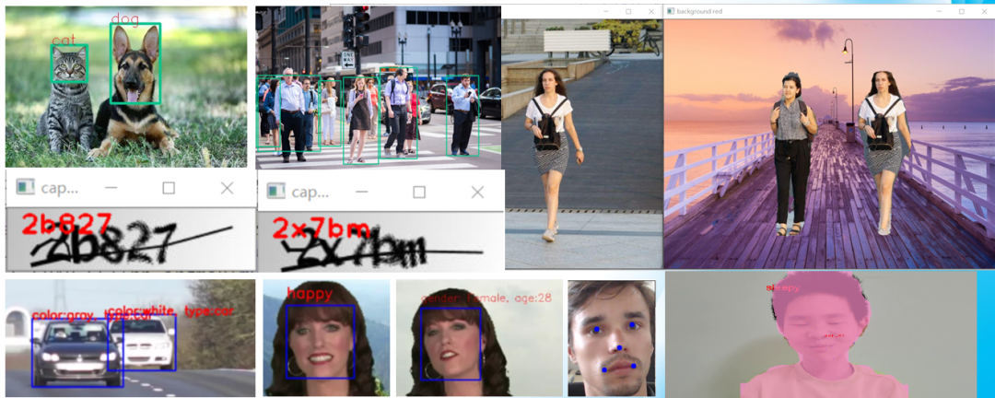The width and height of the screenshot is (995, 398).
Task: Click the blue nose landmark dot on the man's face
Action: pos(619,348)
